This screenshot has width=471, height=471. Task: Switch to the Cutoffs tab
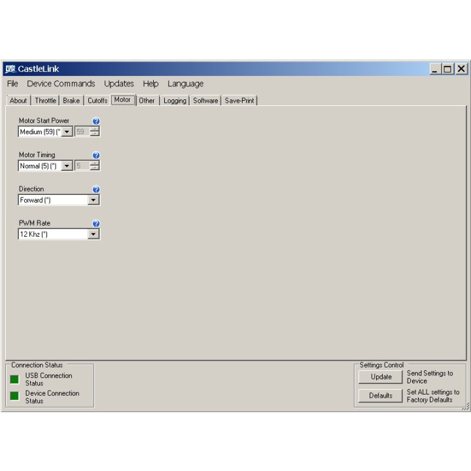97,101
